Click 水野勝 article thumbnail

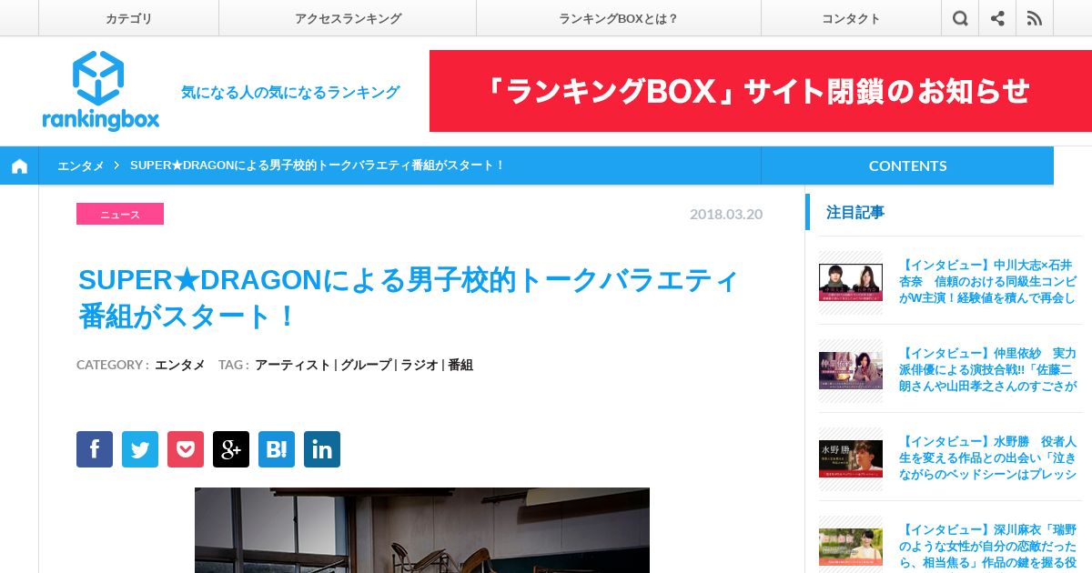[851, 458]
